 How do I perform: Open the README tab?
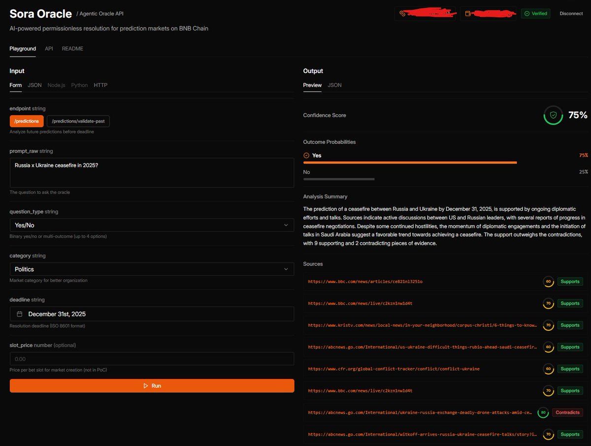coord(72,49)
